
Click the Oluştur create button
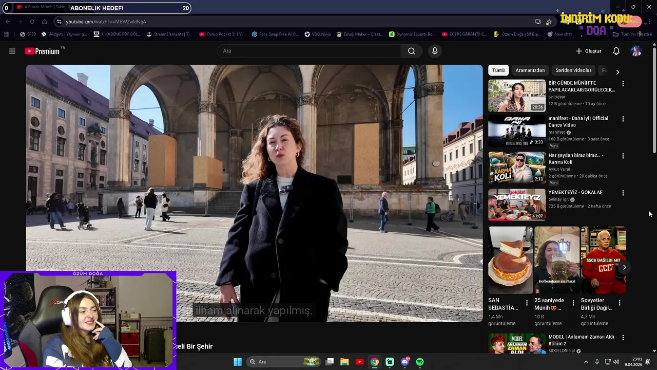[x=588, y=51]
